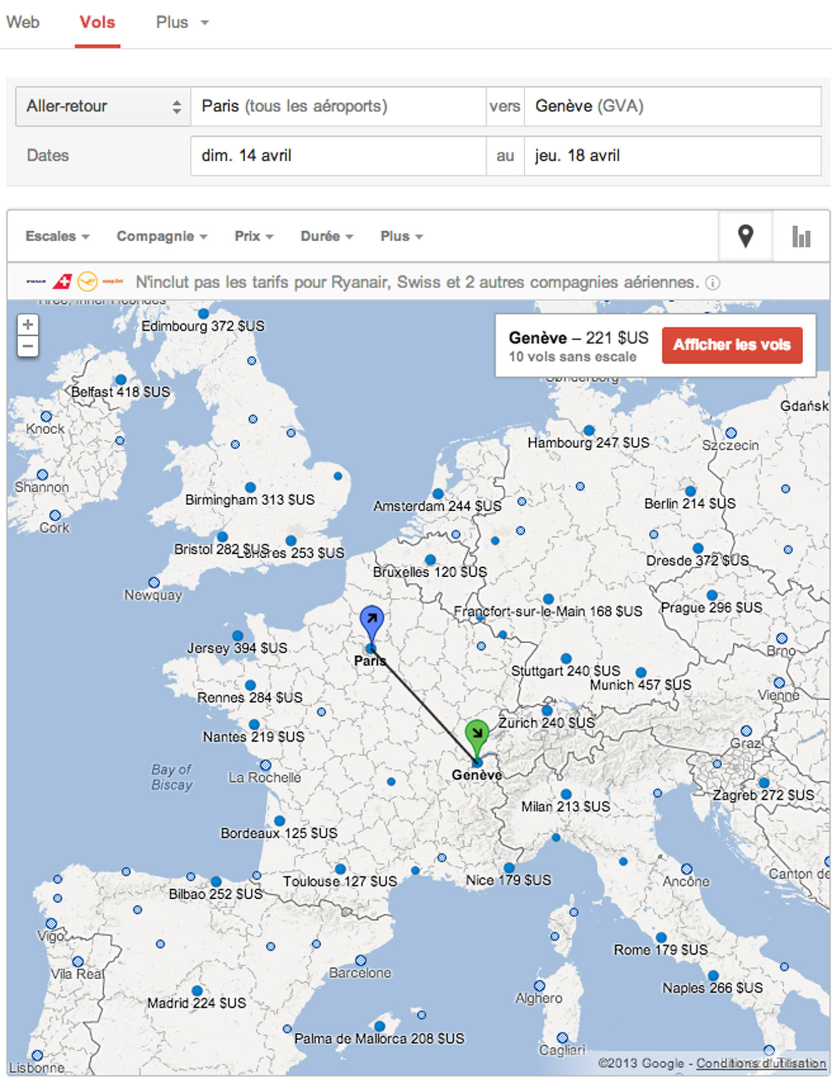Image resolution: width=832 pixels, height=1079 pixels.
Task: Click the Afficher les vols button
Action: [732, 345]
